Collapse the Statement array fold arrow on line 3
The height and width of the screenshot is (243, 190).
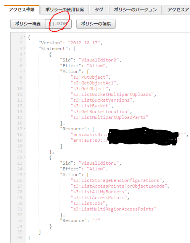pyautogui.click(x=24, y=49)
